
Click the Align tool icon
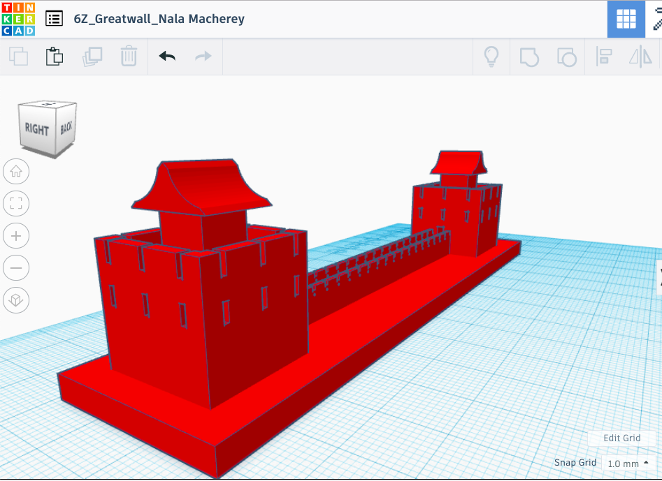click(604, 57)
